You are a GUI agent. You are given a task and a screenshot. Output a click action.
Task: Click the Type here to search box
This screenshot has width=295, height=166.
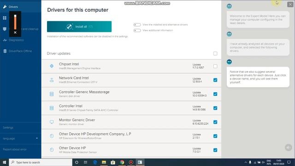coord(41,162)
